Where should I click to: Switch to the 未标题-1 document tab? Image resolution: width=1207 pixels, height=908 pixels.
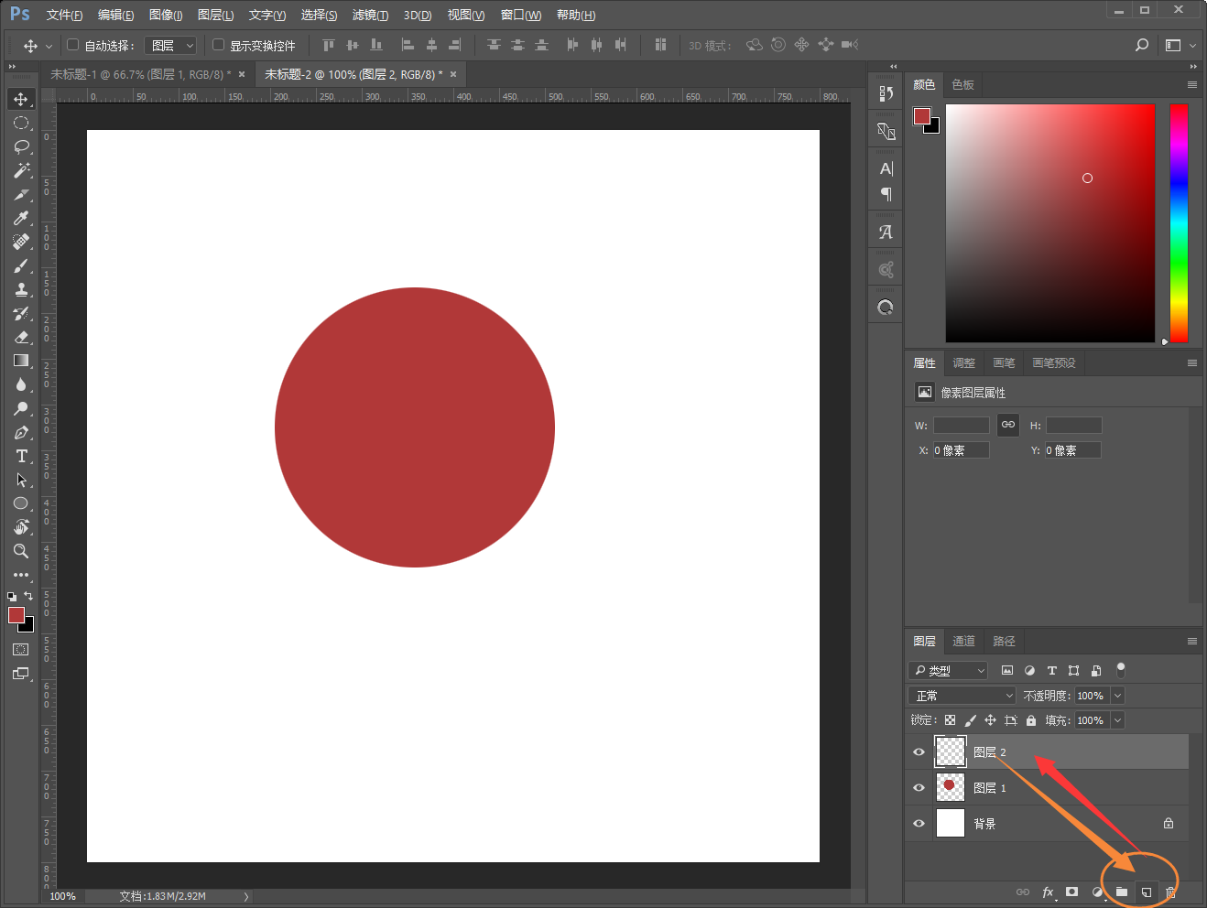click(x=140, y=74)
